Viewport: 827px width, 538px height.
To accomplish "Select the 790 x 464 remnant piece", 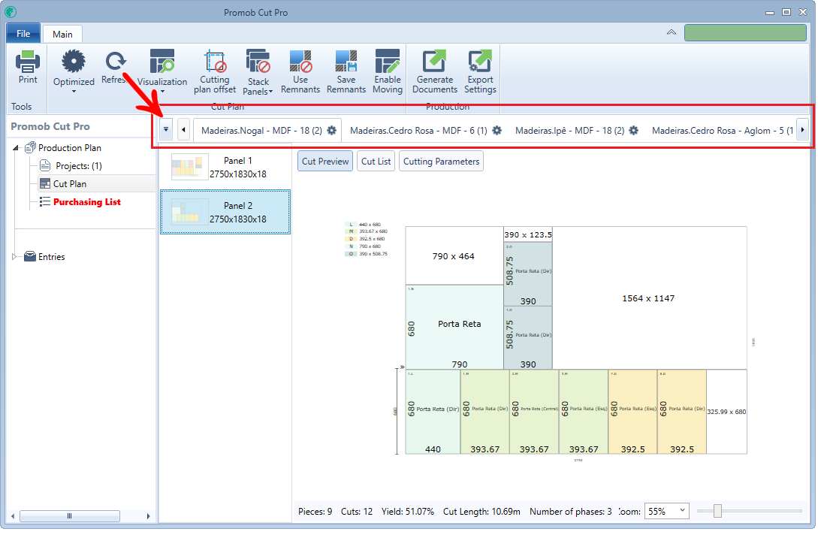I will pyautogui.click(x=454, y=255).
